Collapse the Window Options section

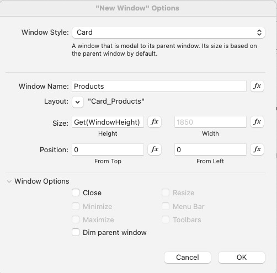[x=9, y=181]
